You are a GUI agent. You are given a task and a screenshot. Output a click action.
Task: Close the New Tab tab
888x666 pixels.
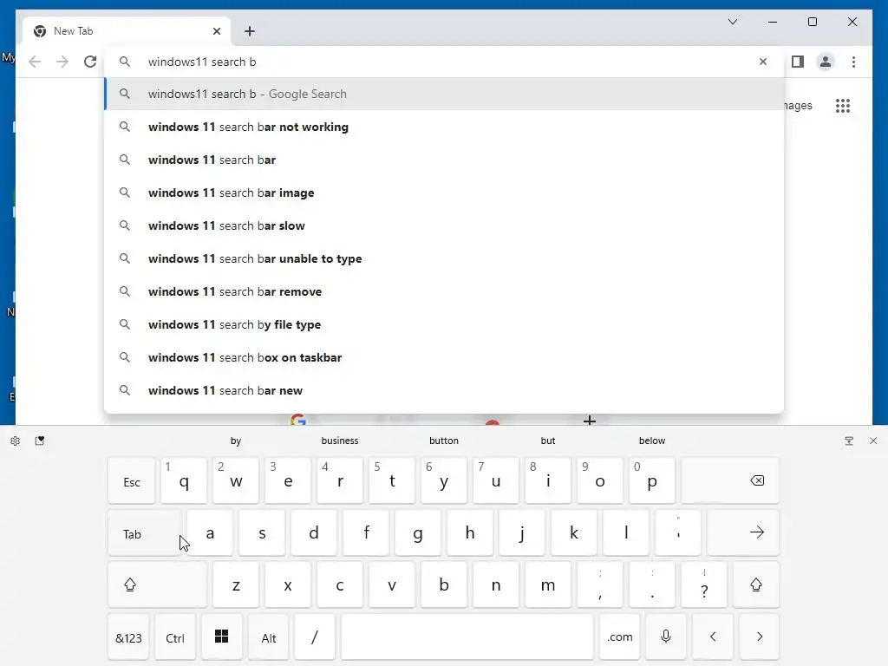(216, 31)
